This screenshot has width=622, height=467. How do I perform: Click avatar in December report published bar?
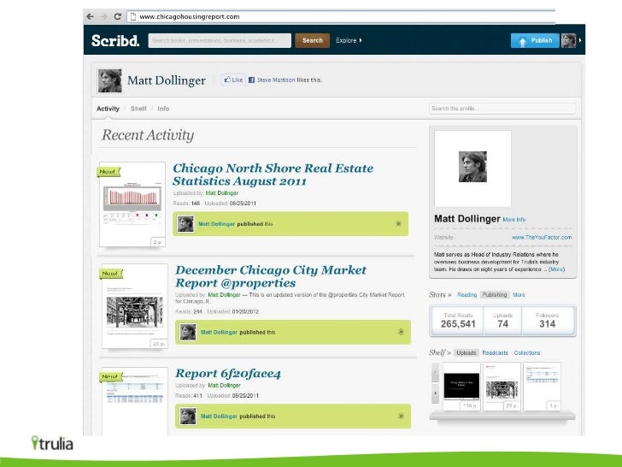click(188, 332)
